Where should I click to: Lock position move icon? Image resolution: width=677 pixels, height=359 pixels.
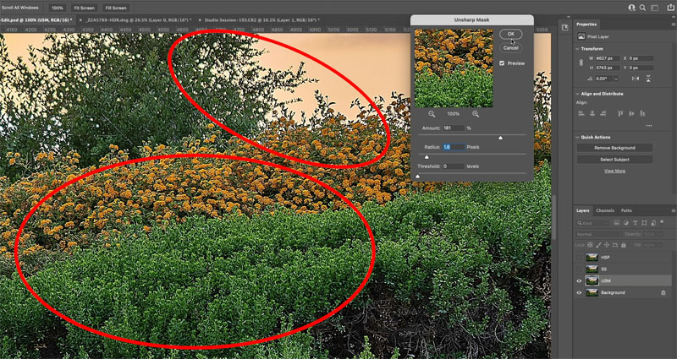[607, 245]
